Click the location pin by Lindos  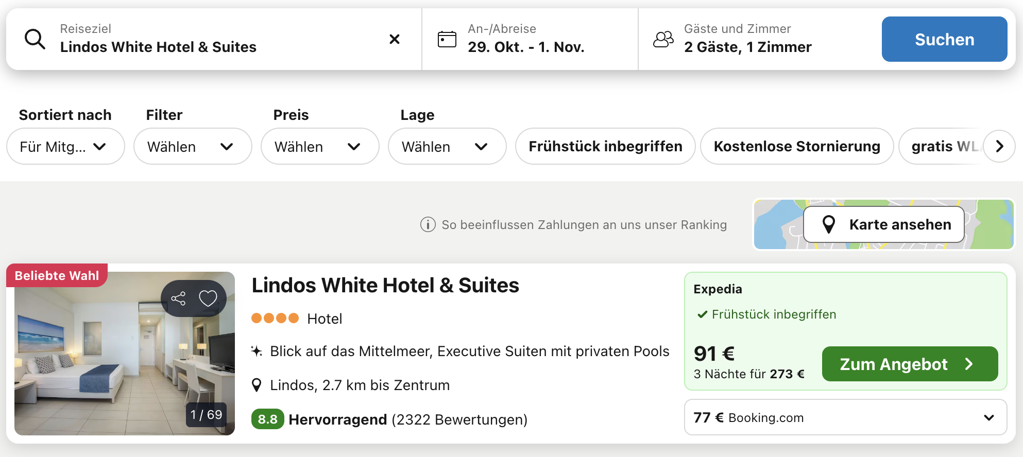pyautogui.click(x=257, y=385)
